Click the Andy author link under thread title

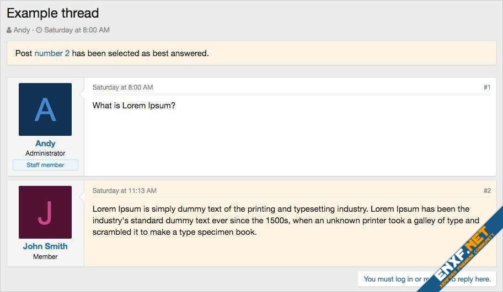tap(22, 30)
